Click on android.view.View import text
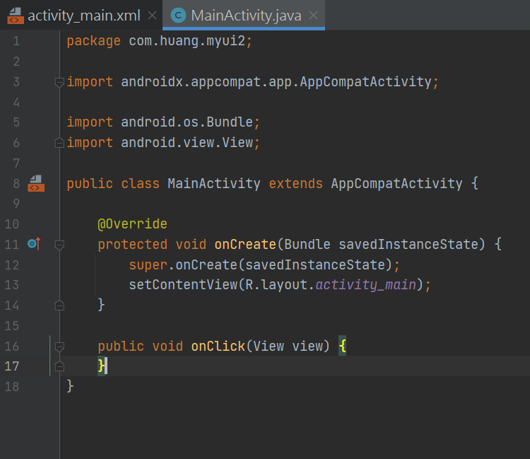The width and height of the screenshot is (530, 459). pyautogui.click(x=187, y=142)
